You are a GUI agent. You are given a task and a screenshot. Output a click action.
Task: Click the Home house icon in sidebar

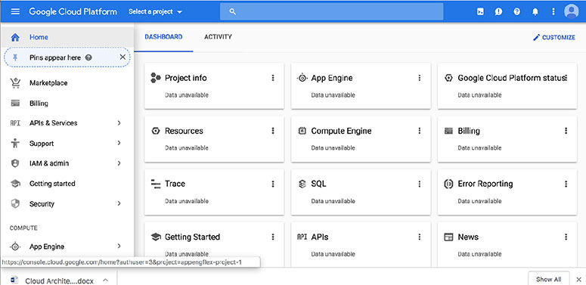click(15, 37)
